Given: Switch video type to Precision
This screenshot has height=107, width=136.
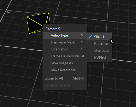Looking at the screenshot, I should point(99,43).
